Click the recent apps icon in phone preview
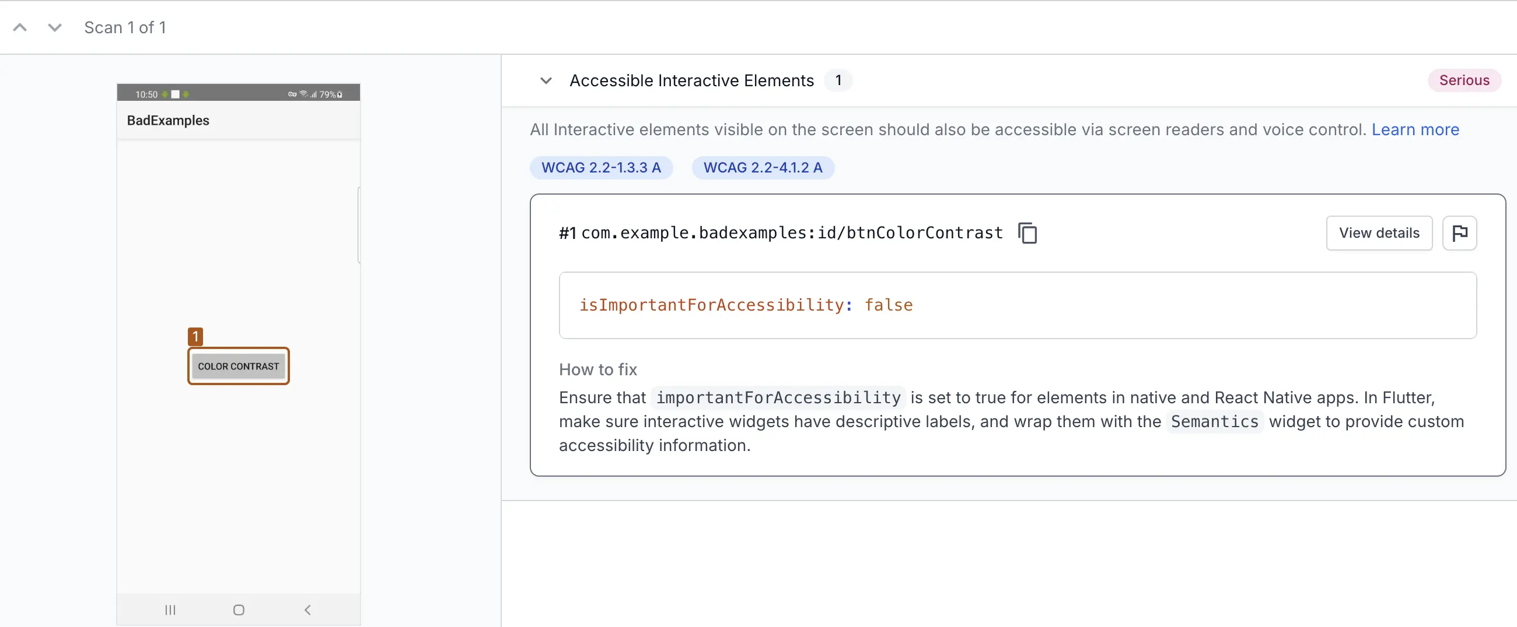Screen dimensions: 1517x627 pos(170,610)
